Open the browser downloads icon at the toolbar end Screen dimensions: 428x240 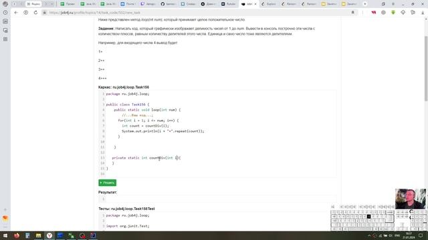[x=423, y=13]
